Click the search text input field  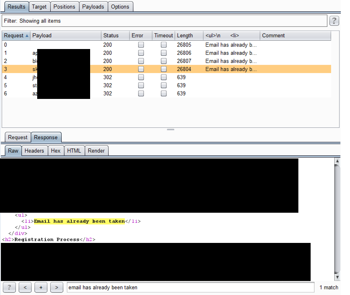tap(190, 288)
